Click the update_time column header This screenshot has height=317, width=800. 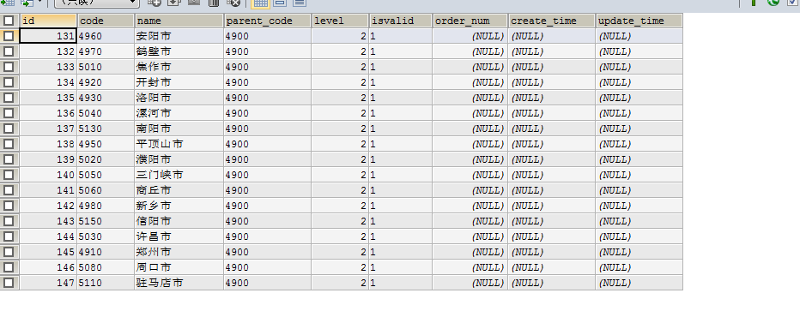point(639,21)
